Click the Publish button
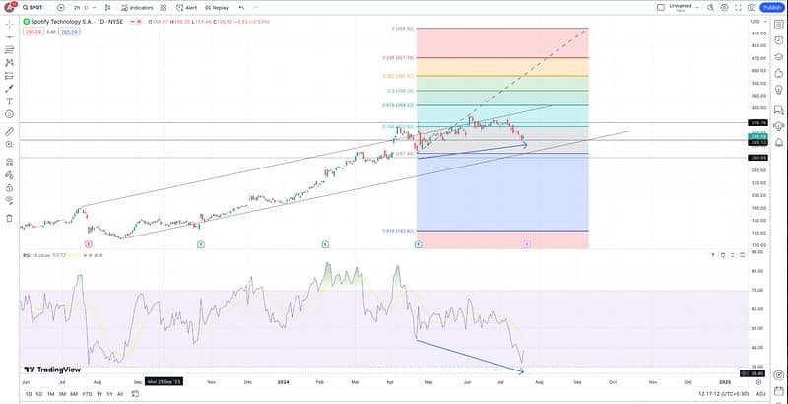The image size is (788, 404). coord(772,7)
